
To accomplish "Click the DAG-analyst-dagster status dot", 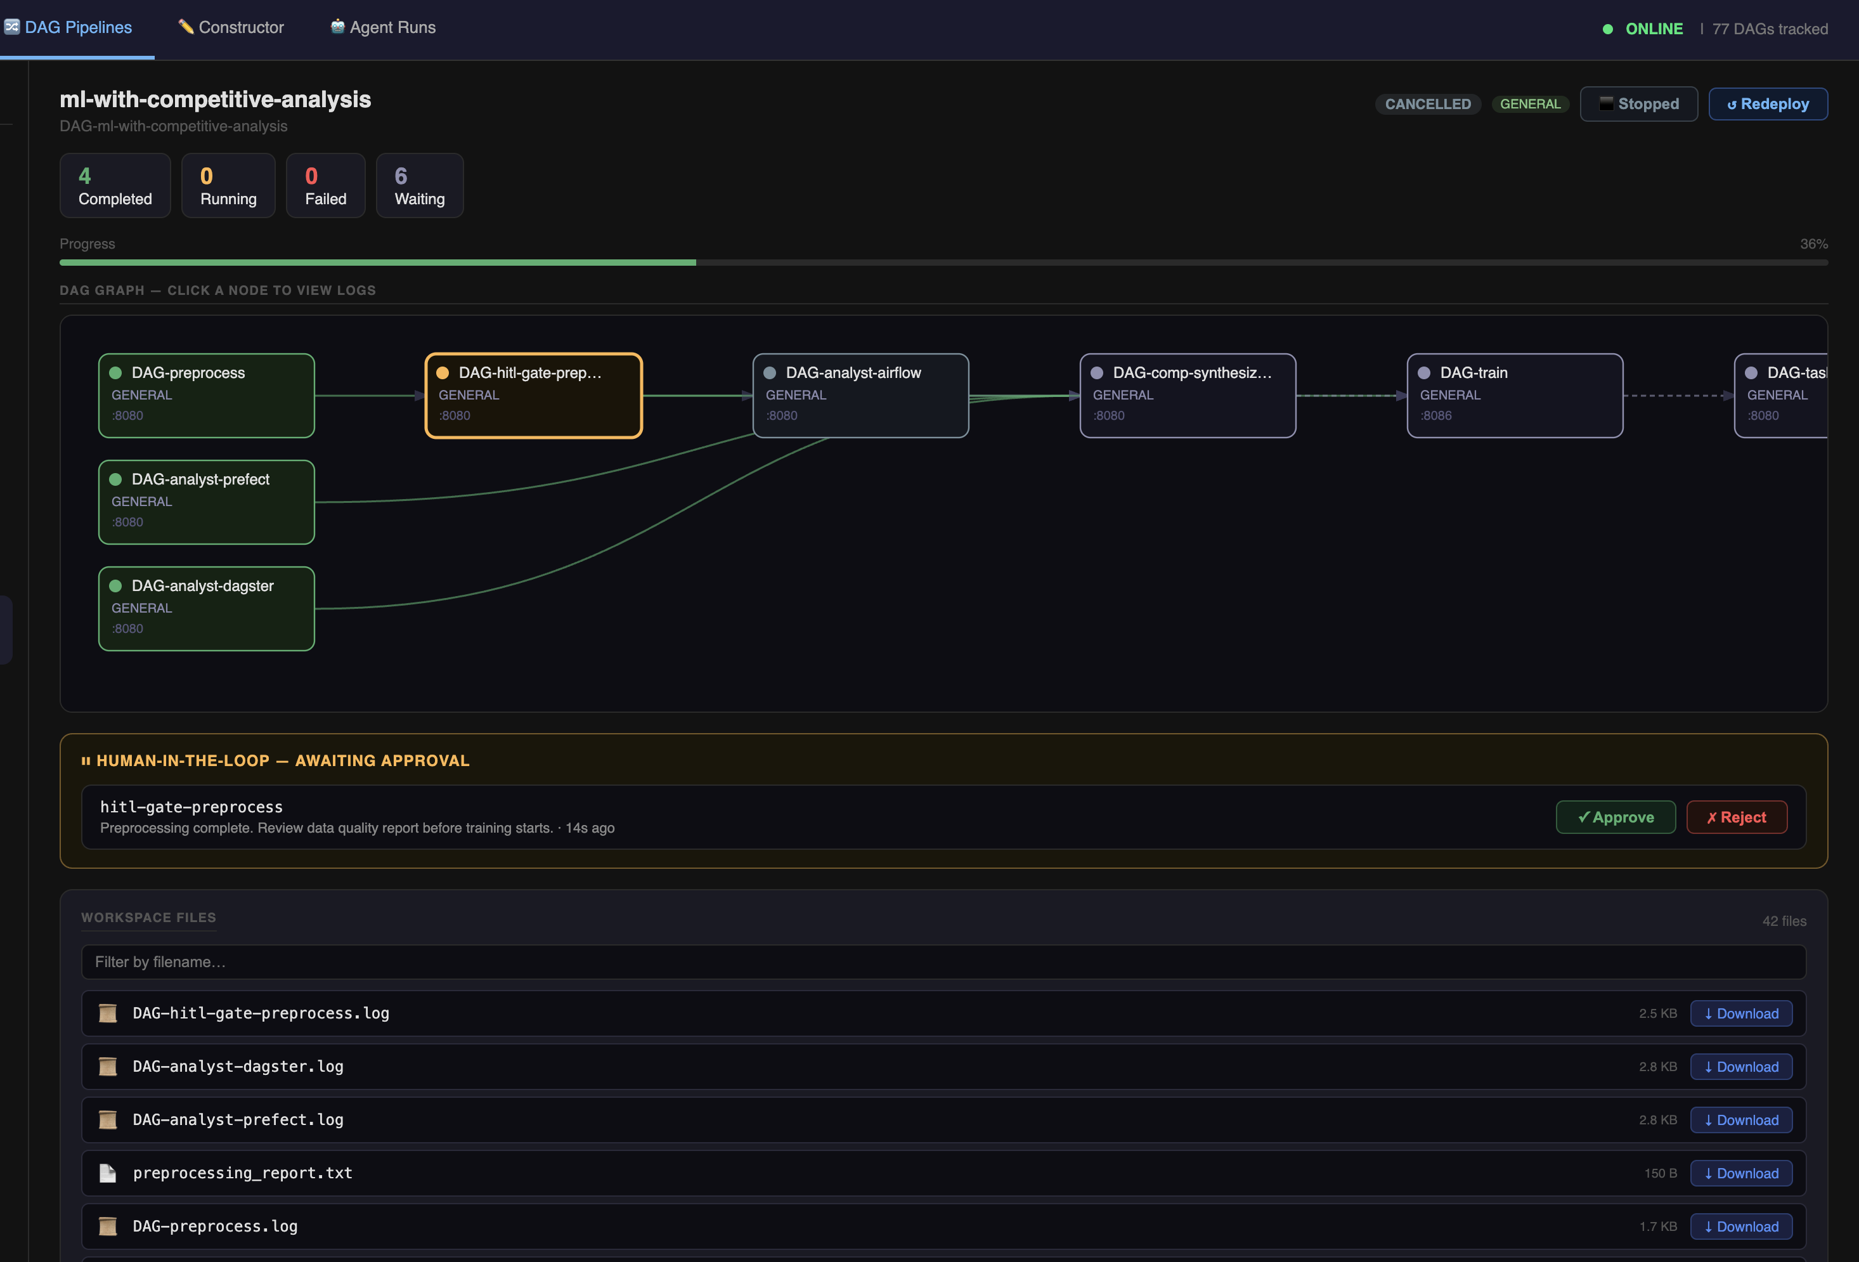I will pos(115,586).
